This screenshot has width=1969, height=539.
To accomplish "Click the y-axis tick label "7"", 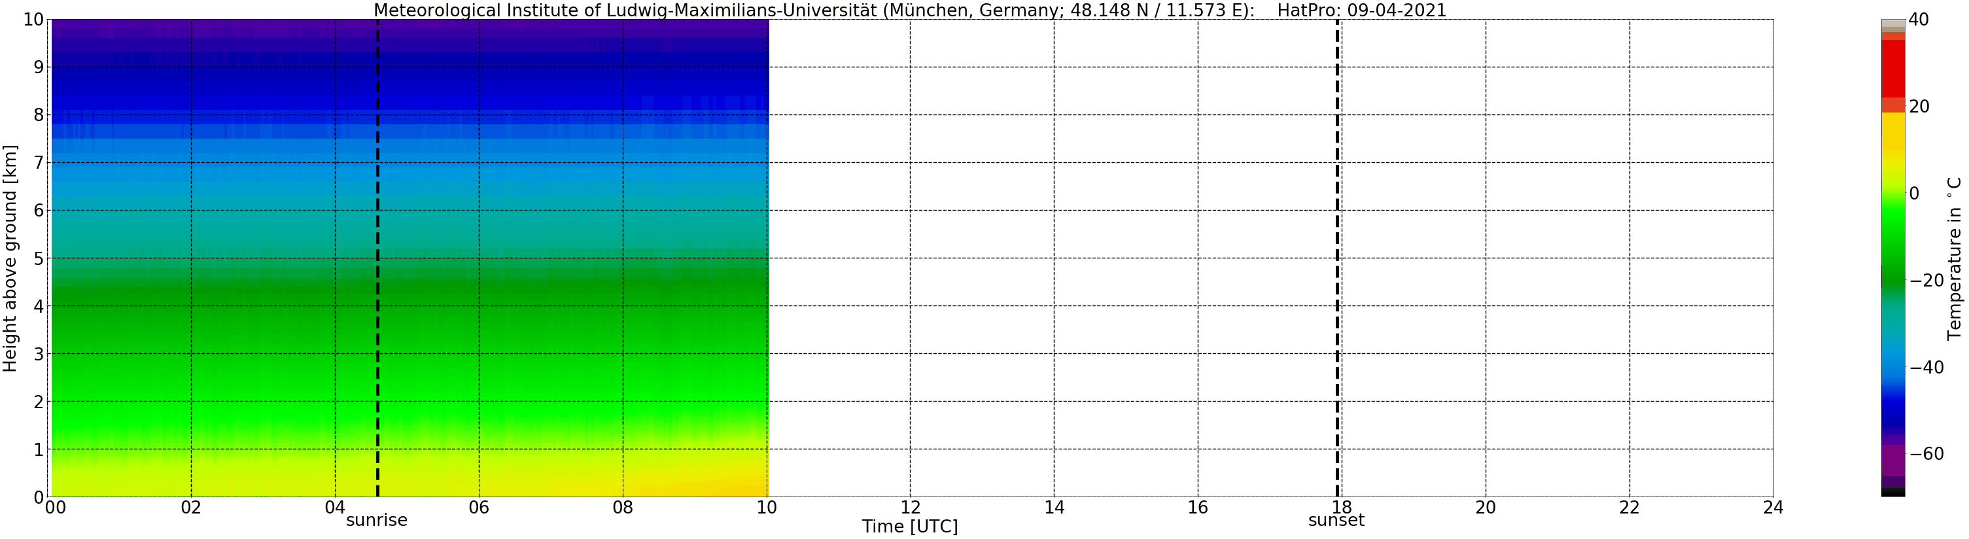I will pos(39,163).
